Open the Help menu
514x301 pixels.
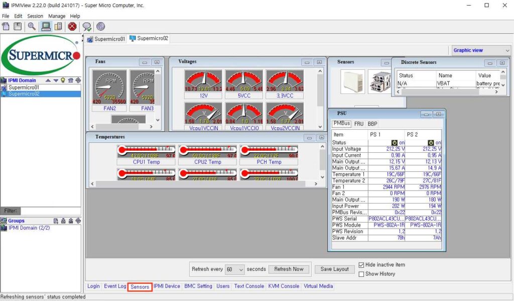tap(75, 16)
